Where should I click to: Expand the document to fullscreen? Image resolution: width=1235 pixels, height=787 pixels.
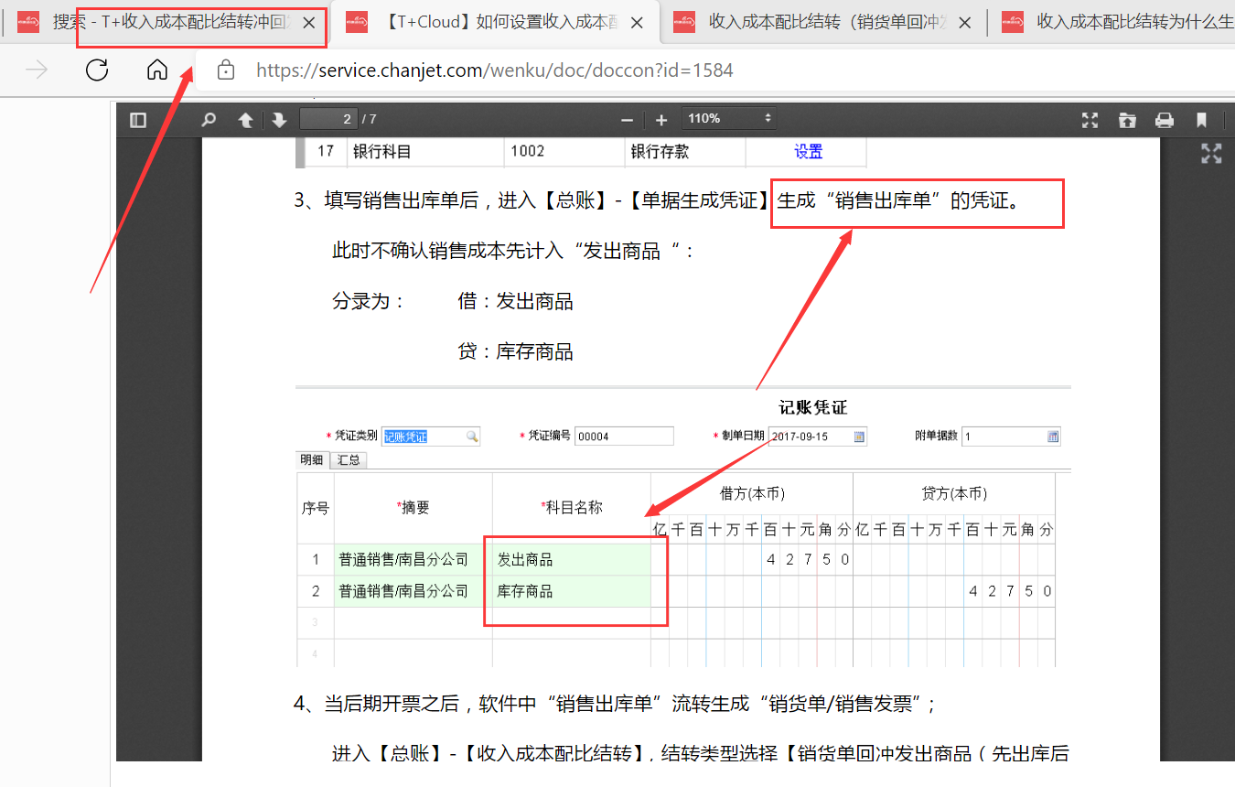coord(1211,154)
